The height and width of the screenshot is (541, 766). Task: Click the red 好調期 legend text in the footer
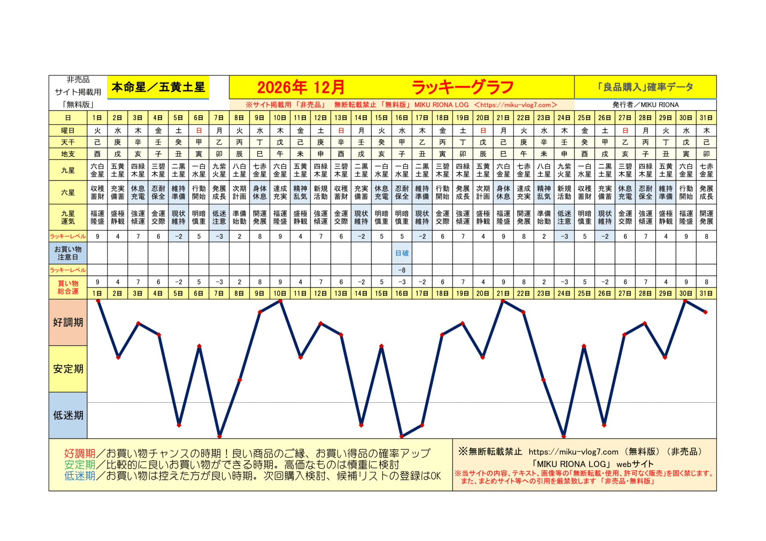coord(80,453)
